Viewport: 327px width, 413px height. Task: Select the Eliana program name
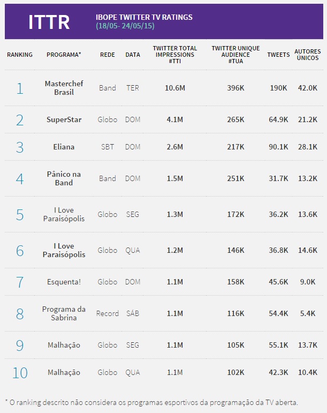click(x=64, y=147)
